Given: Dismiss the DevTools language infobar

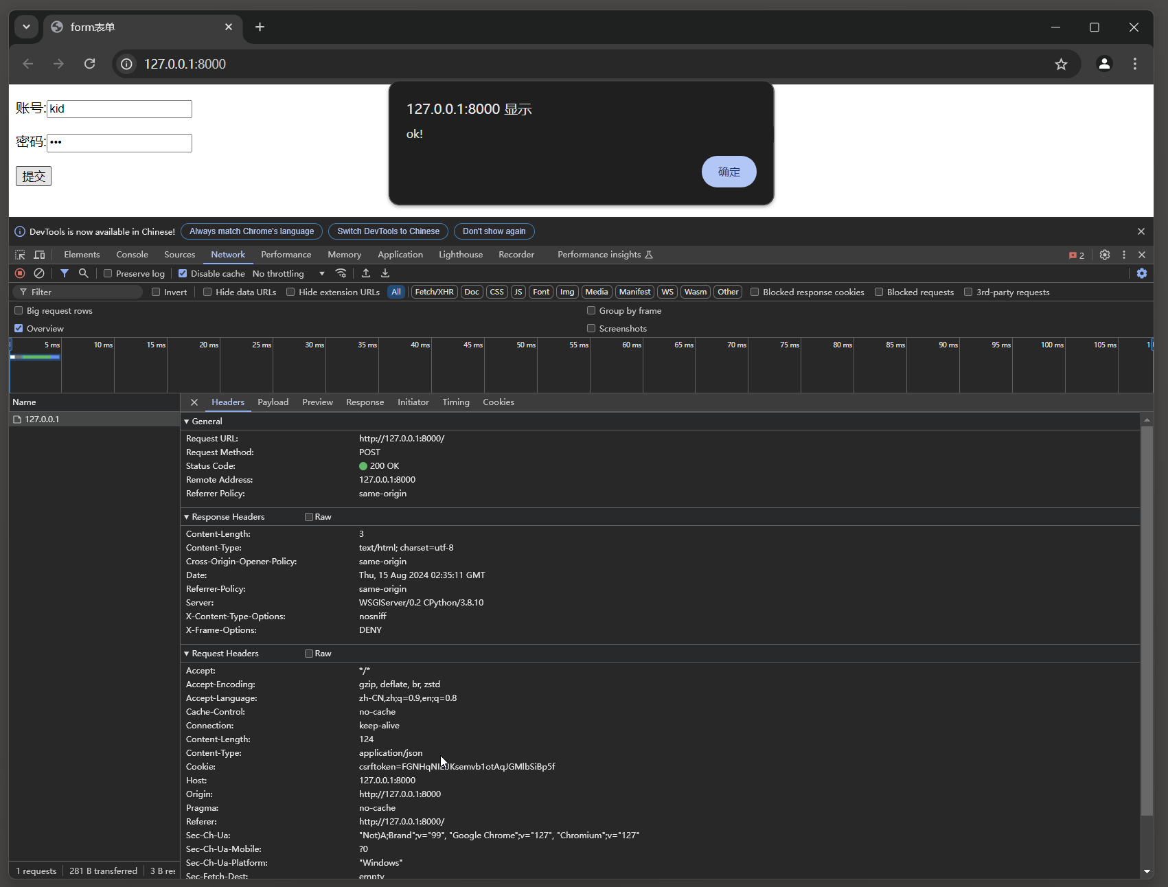Looking at the screenshot, I should coord(1141,231).
